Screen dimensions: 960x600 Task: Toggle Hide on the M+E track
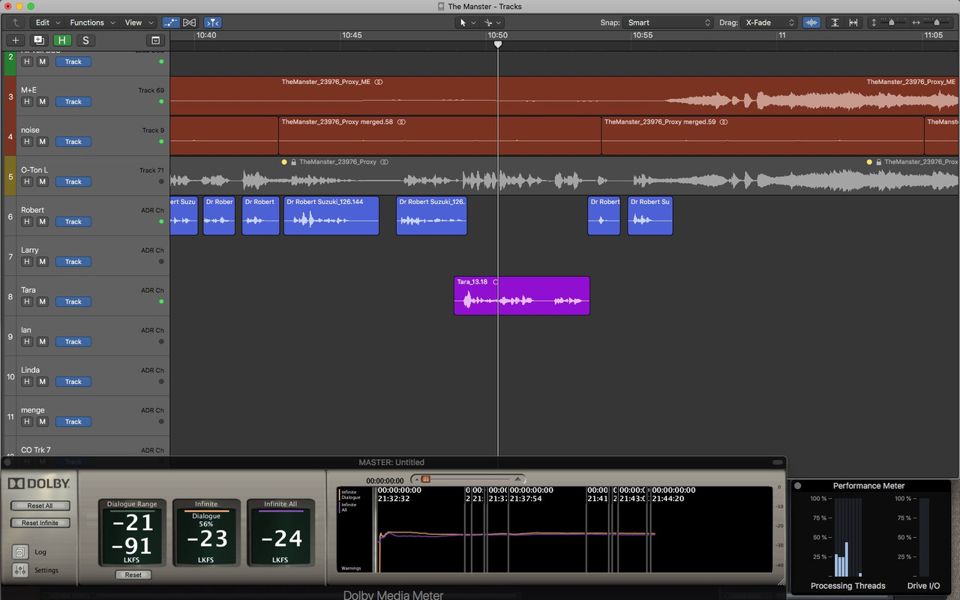click(x=27, y=102)
